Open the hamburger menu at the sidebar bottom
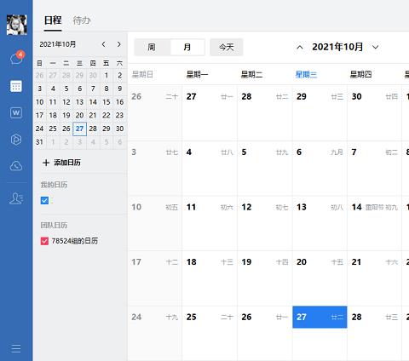The image size is (409, 361). click(16, 348)
